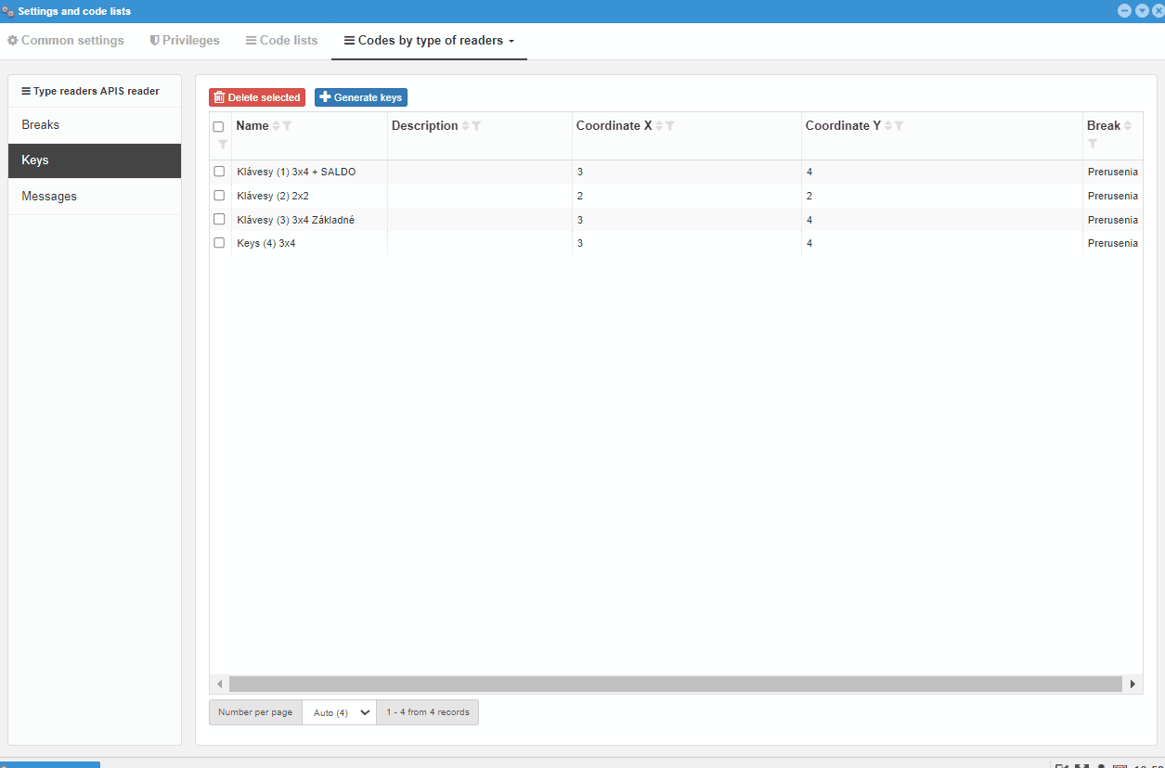Select all rows with header checkbox

coord(219,126)
